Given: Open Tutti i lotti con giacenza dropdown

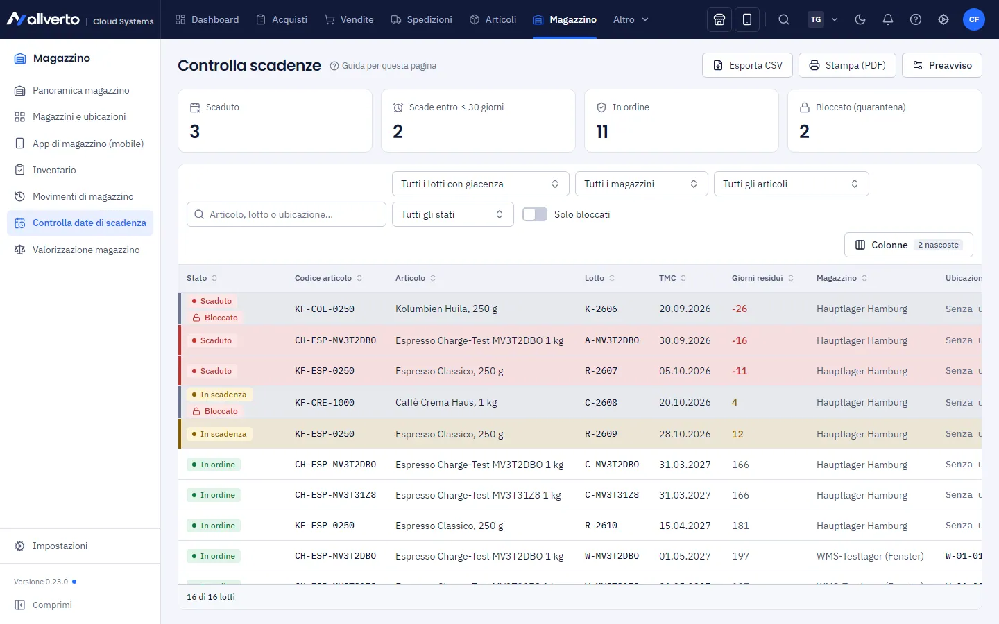Looking at the screenshot, I should click(480, 184).
